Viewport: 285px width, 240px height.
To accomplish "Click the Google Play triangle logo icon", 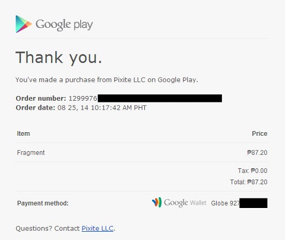I will click(24, 24).
